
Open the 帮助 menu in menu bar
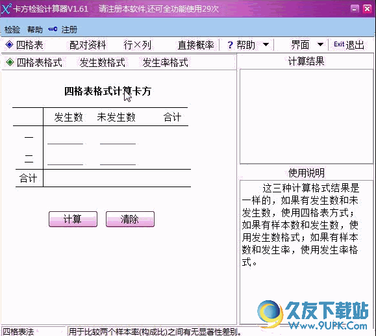35,30
